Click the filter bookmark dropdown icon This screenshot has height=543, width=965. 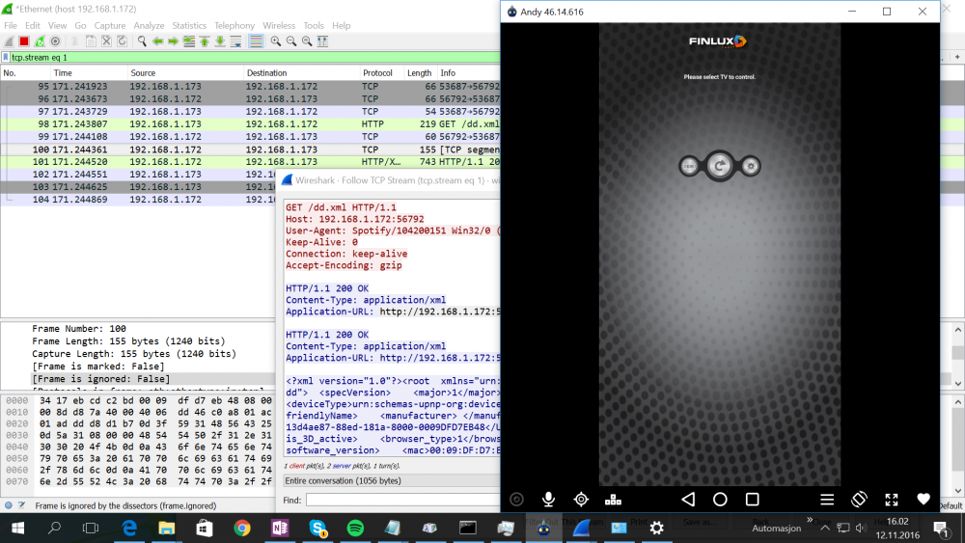(x=6, y=58)
